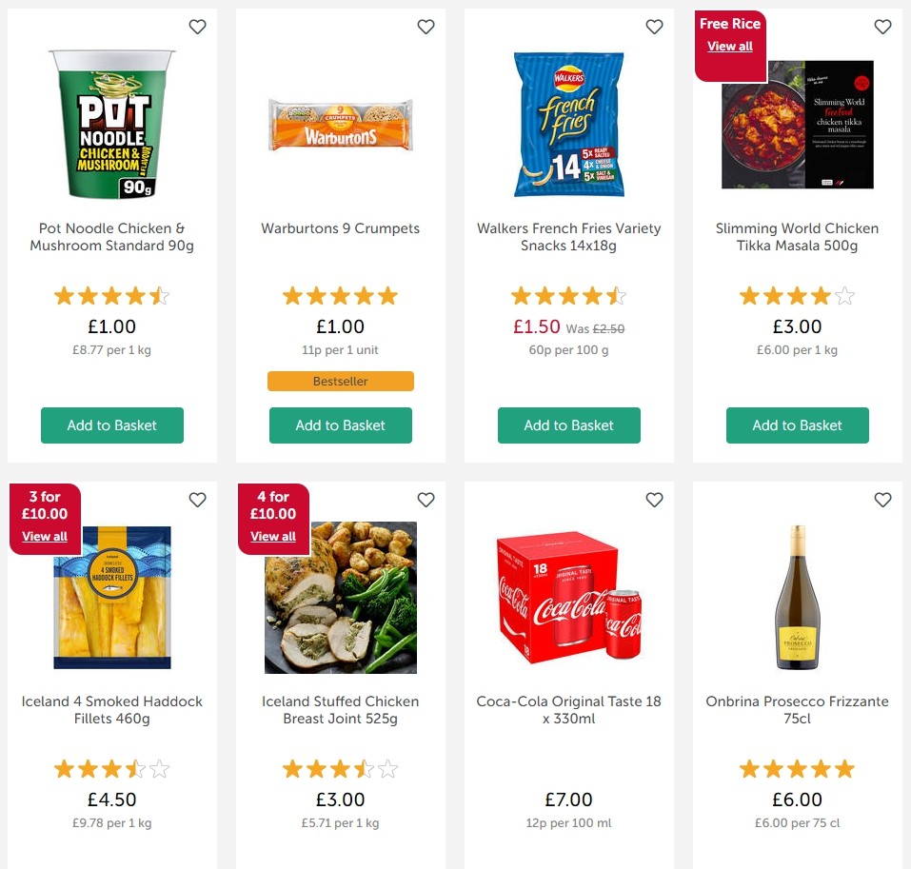Add Pot Noodle to Basket

pos(111,425)
